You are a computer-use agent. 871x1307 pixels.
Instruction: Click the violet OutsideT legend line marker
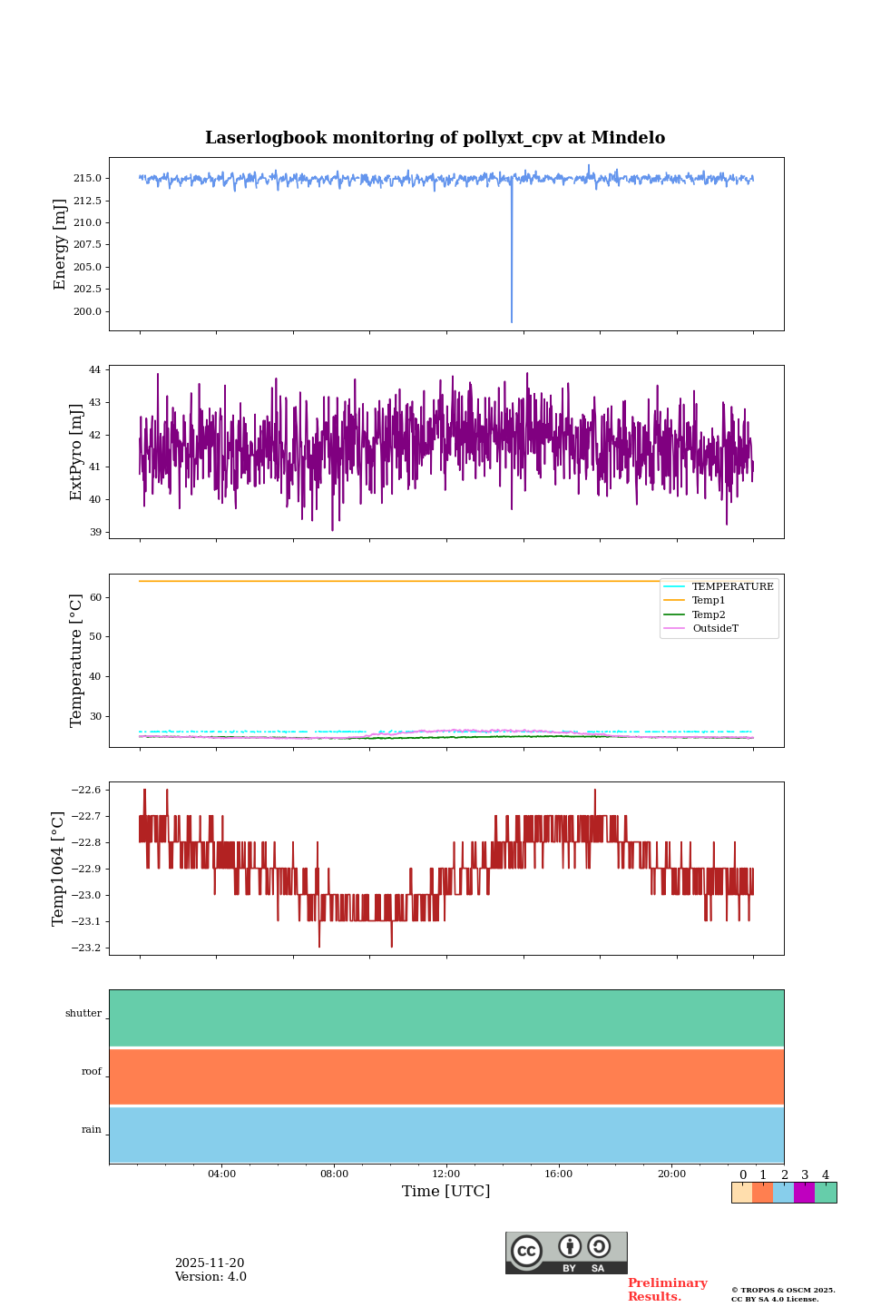pyautogui.click(x=674, y=629)
